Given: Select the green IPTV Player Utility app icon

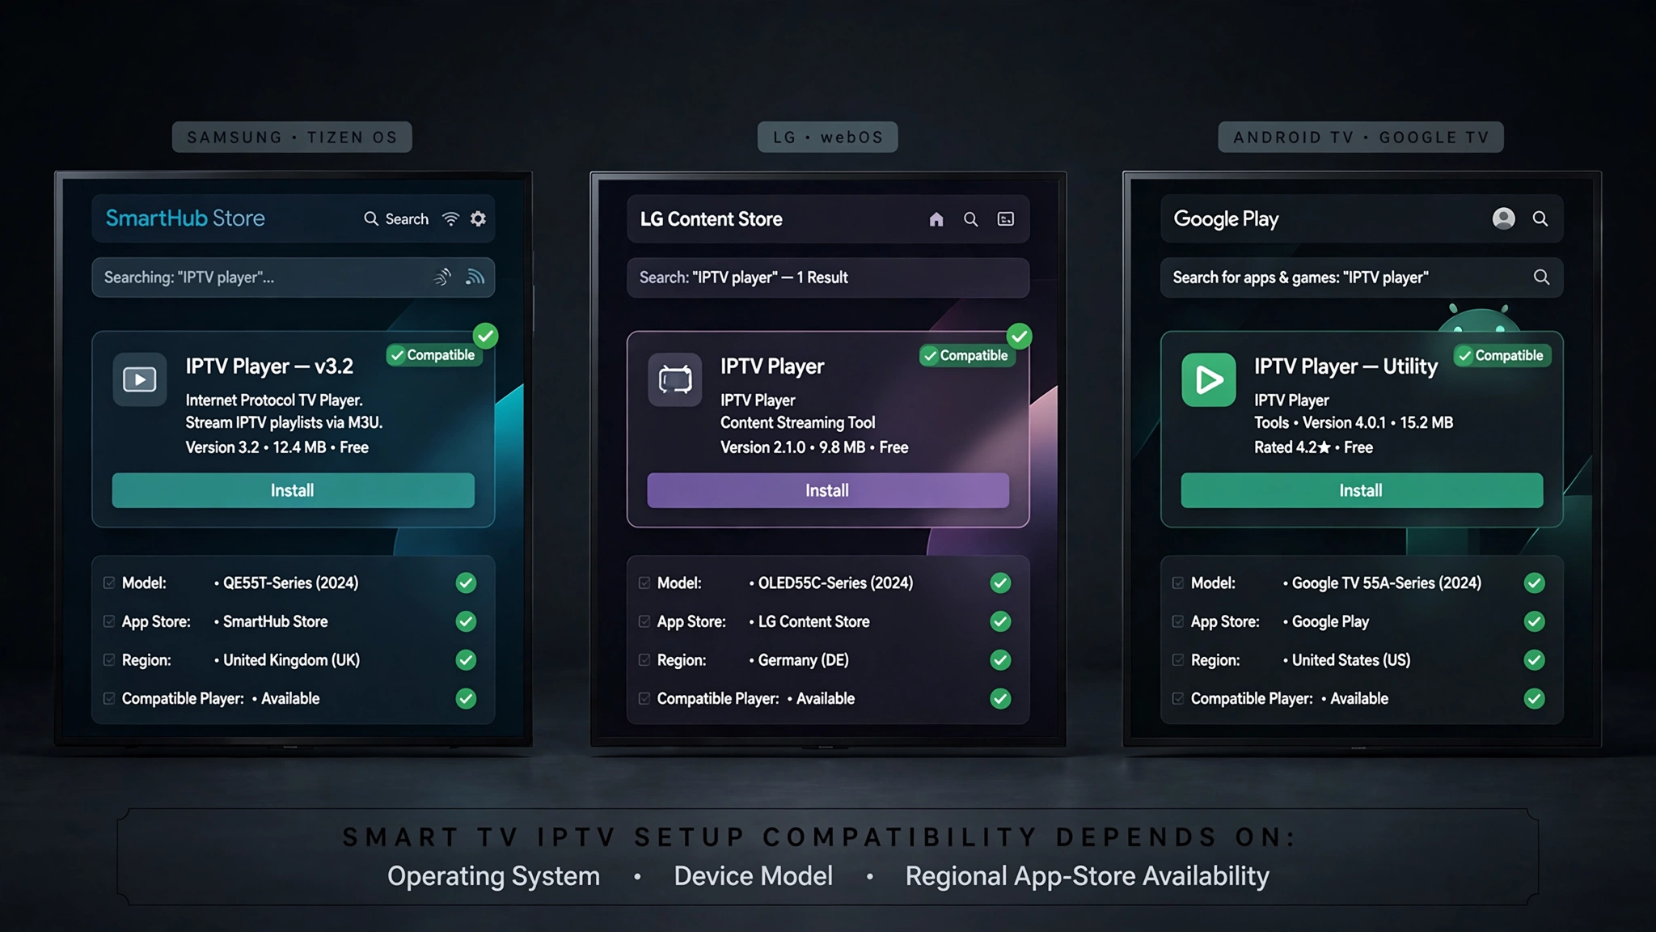Looking at the screenshot, I should pos(1209,379).
